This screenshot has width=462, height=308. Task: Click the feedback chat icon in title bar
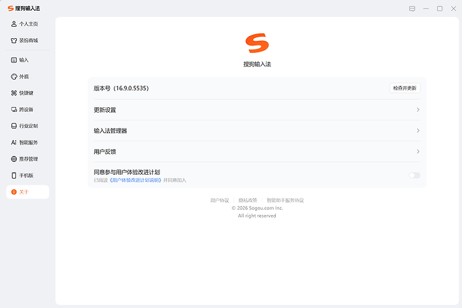[412, 9]
